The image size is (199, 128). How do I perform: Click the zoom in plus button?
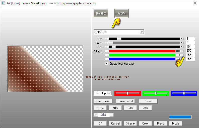96,115
